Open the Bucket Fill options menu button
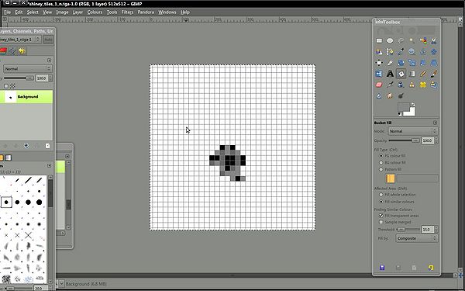 pyautogui.click(x=435, y=123)
